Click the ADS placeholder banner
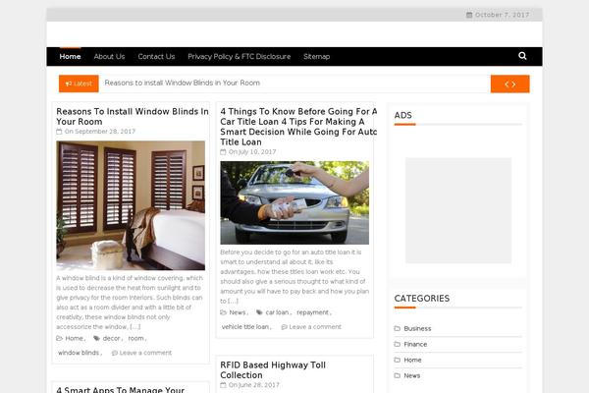Viewport: 589px width, 393px height. (458, 210)
